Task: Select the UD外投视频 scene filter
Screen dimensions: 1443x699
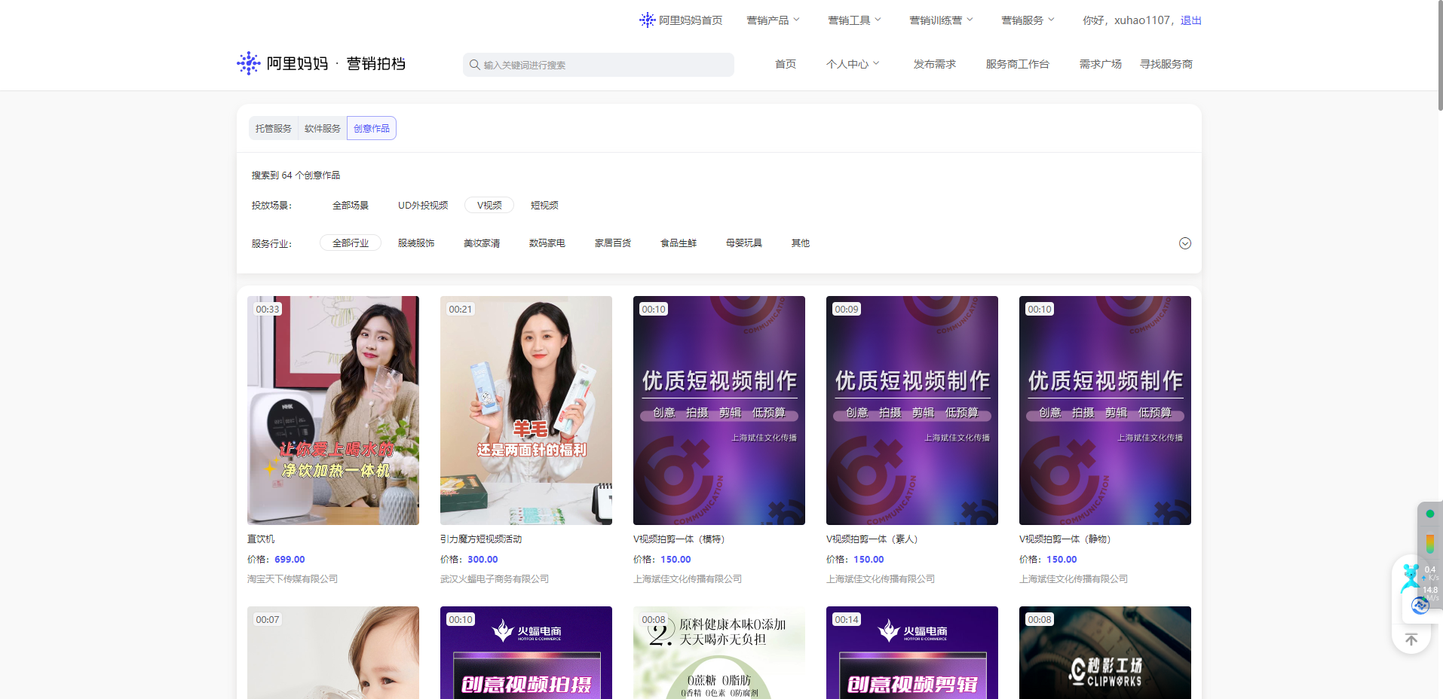Action: coord(423,205)
